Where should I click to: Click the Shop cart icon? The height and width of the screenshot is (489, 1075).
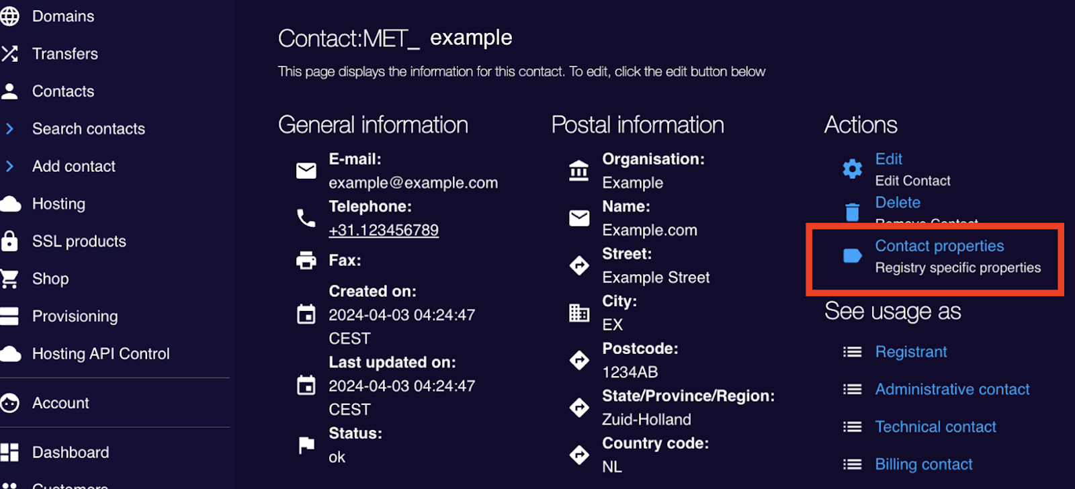click(9, 279)
